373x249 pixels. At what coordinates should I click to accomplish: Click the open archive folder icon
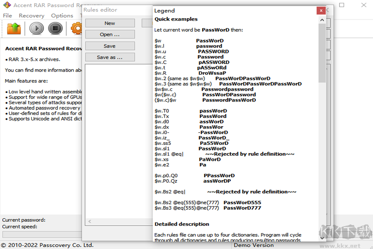pos(14,28)
